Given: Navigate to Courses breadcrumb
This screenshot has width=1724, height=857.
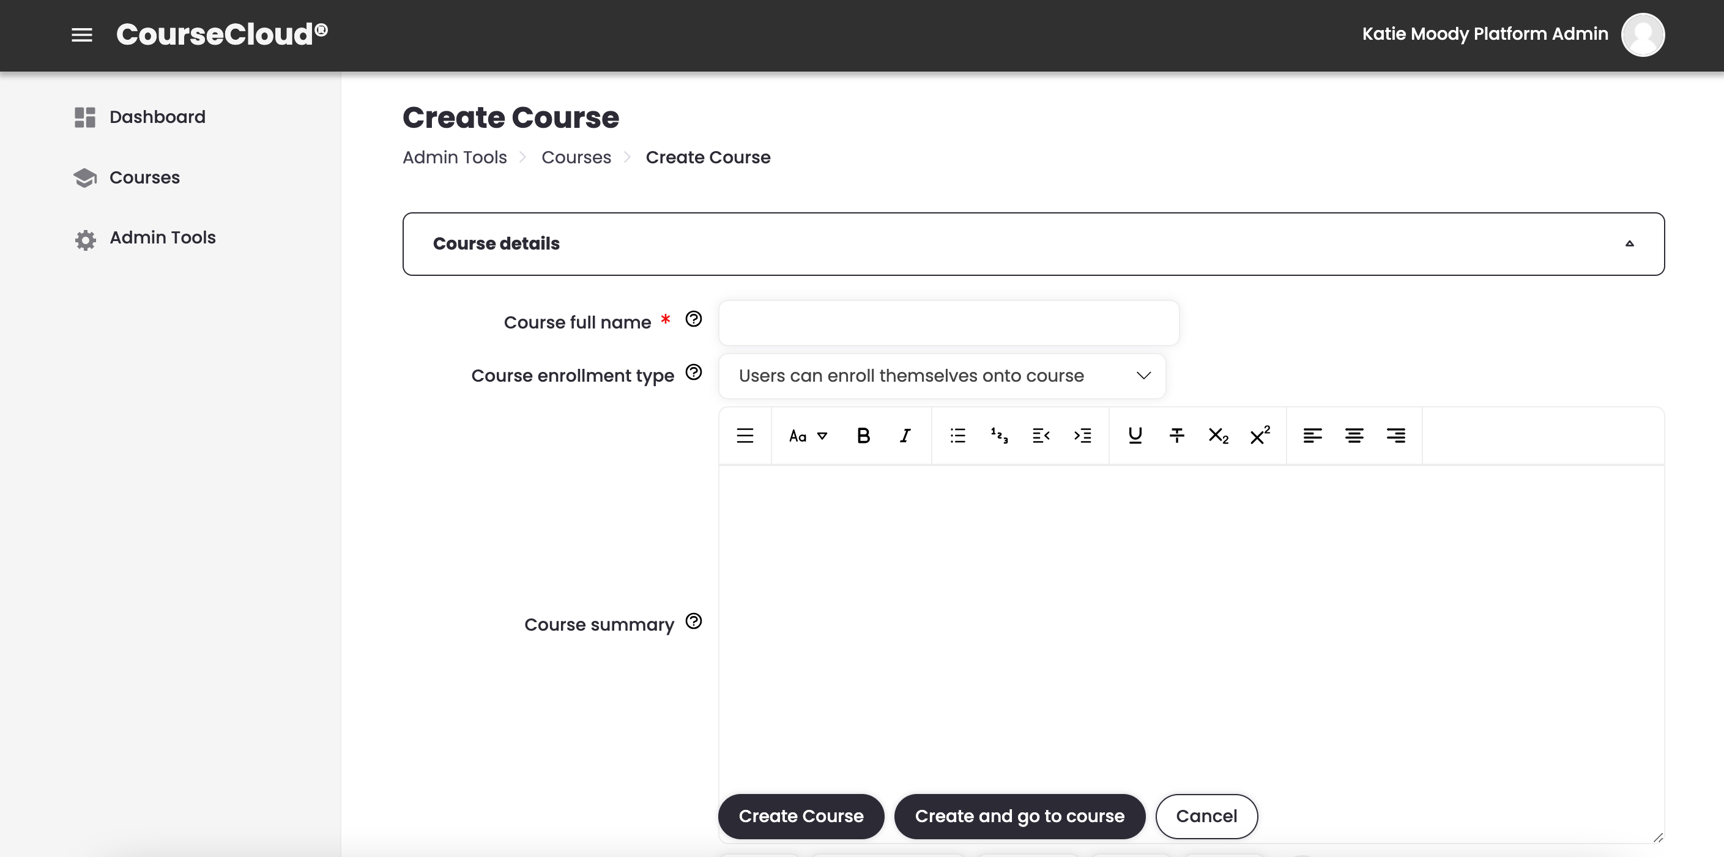Looking at the screenshot, I should pyautogui.click(x=576, y=157).
